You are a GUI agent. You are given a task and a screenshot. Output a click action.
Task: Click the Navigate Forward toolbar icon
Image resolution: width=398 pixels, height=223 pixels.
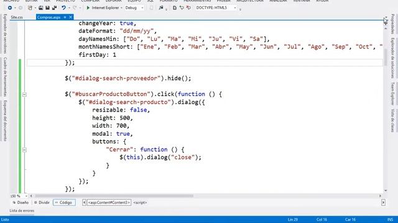pos(21,8)
